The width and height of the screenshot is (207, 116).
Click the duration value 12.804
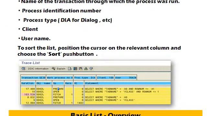pos(30,103)
